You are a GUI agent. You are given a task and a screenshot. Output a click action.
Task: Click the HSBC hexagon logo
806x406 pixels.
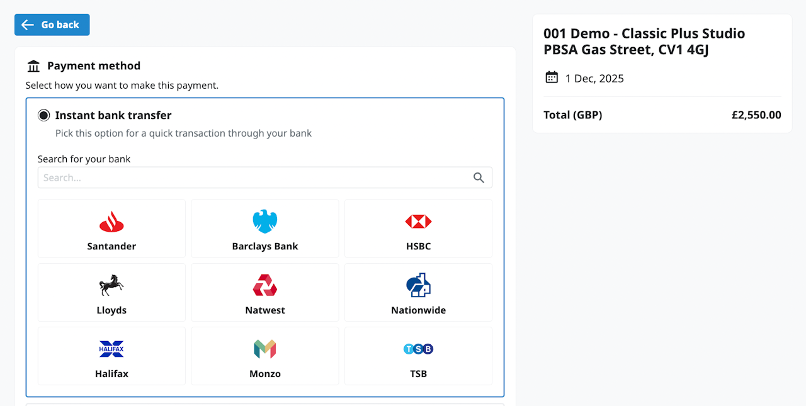(418, 222)
